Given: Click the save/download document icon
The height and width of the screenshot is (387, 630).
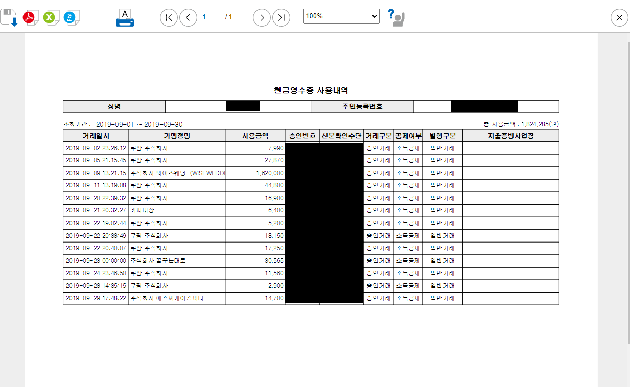Looking at the screenshot, I should pyautogui.click(x=9, y=17).
